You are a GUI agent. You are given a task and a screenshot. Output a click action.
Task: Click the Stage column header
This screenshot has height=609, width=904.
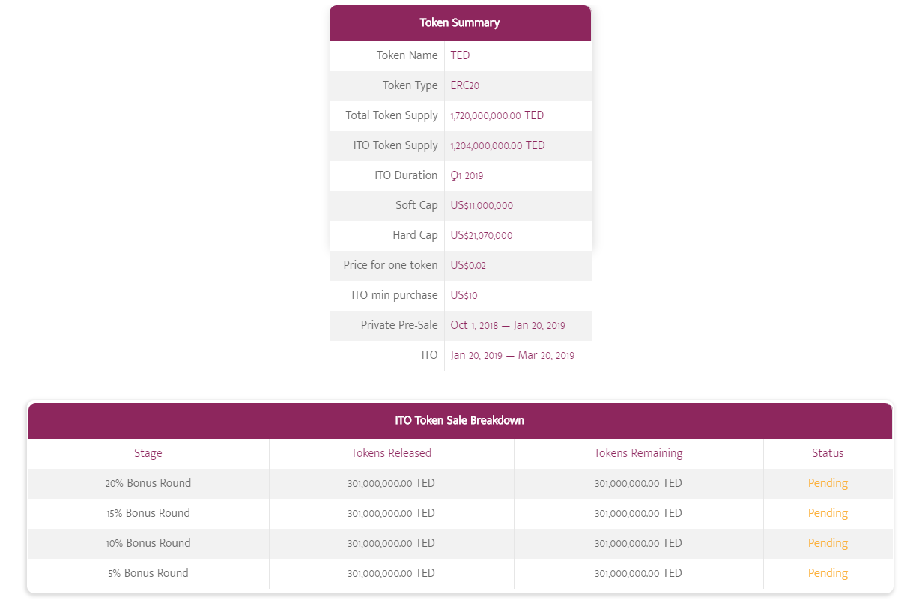[148, 453]
